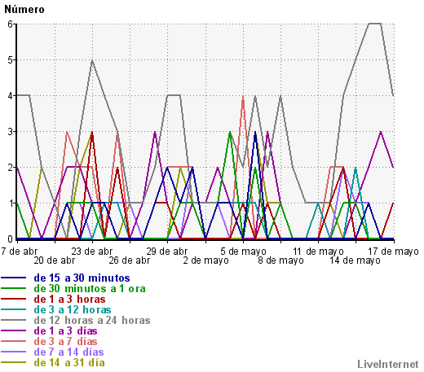Image resolution: width=424 pixels, height=372 pixels.
Task: Click the gray line plateau at value 6
Action: [x=375, y=24]
